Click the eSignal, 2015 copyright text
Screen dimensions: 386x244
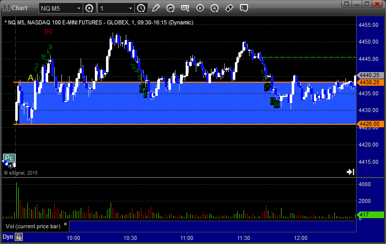tap(21, 173)
